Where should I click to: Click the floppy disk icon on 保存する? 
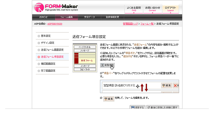(133, 107)
